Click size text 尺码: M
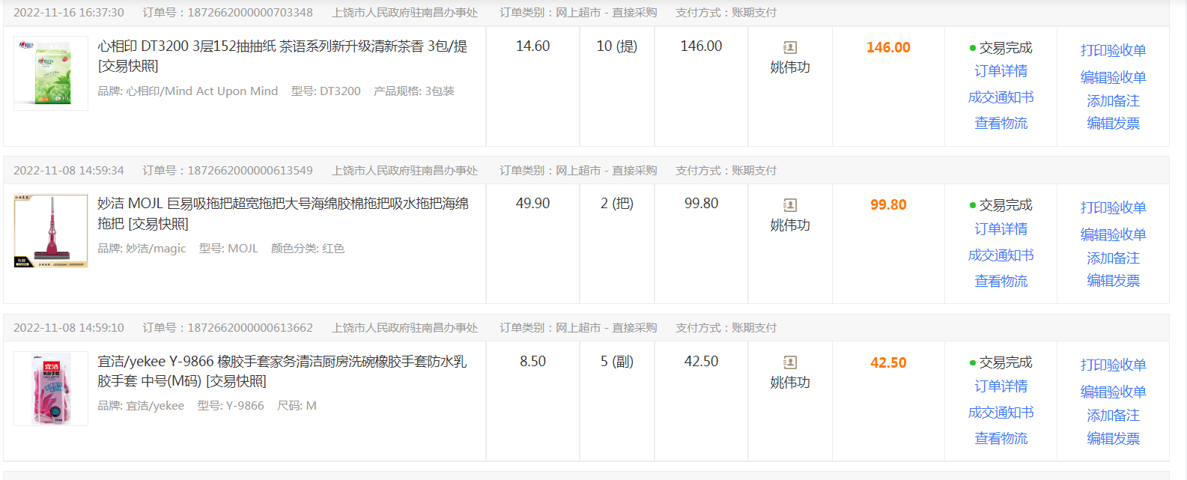This screenshot has height=480, width=1187. 297,406
